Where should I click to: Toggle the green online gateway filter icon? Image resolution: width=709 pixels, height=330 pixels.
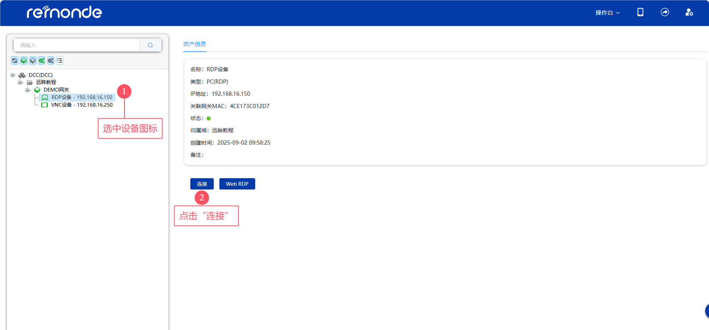(24, 61)
